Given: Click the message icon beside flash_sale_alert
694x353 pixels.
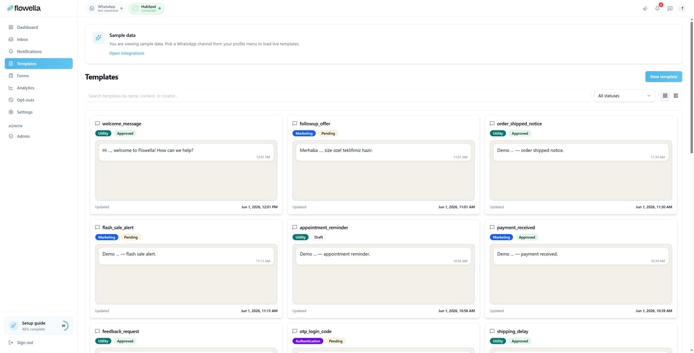Looking at the screenshot, I should (97, 228).
